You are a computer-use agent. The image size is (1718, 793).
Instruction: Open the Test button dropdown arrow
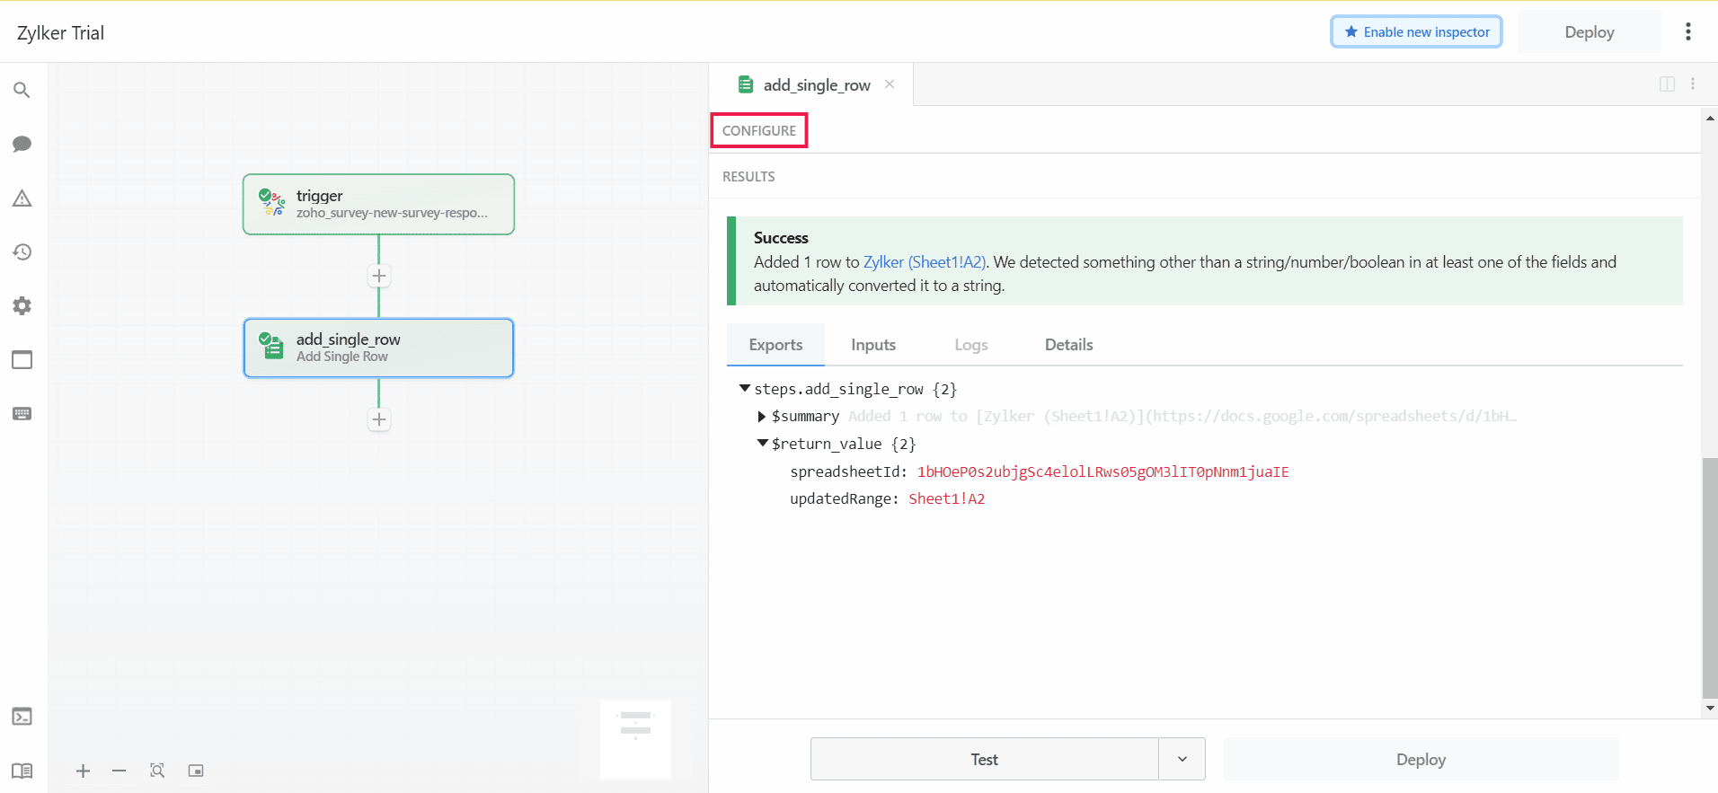[1182, 759]
